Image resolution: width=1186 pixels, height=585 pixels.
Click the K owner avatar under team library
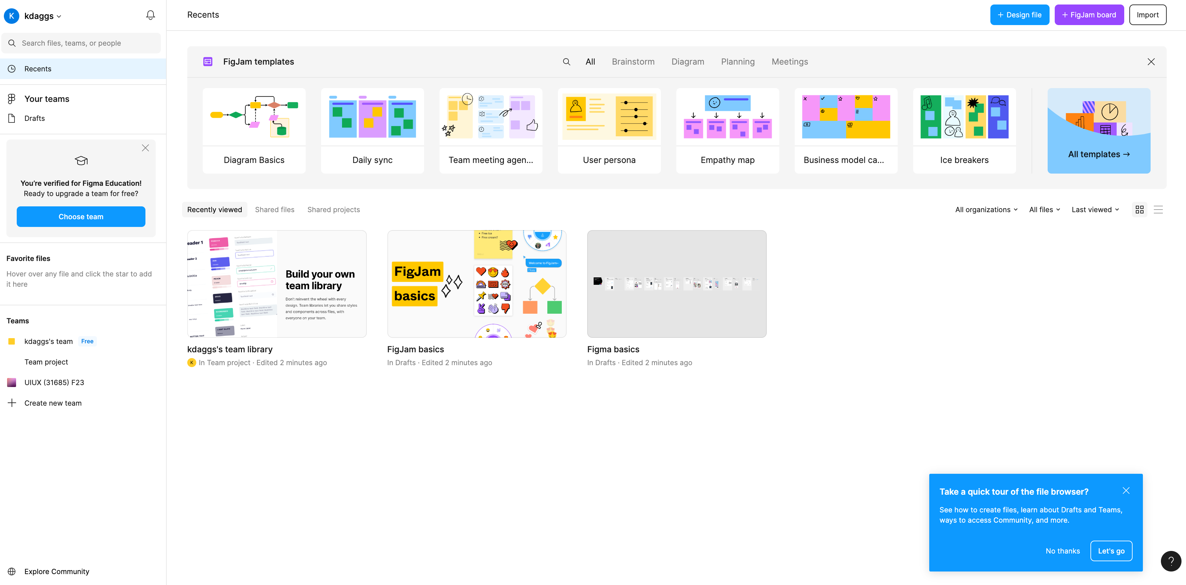pos(191,363)
